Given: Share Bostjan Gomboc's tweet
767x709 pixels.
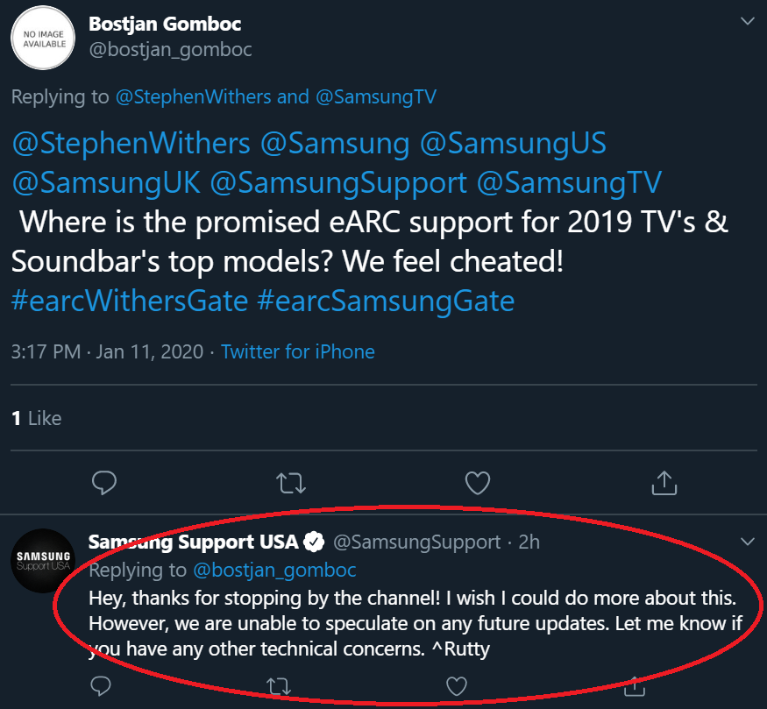Looking at the screenshot, I should pos(664,482).
